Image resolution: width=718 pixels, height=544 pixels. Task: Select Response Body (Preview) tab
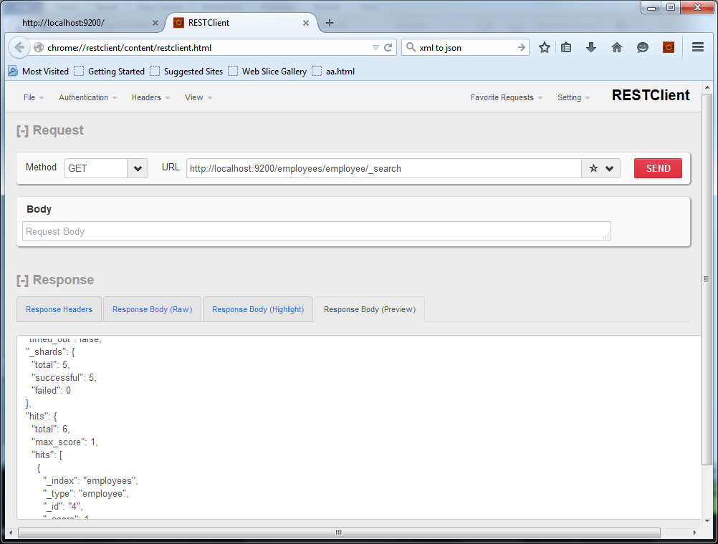(370, 309)
